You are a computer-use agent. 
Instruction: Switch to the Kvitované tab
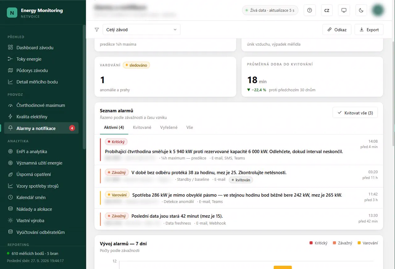coord(142,127)
